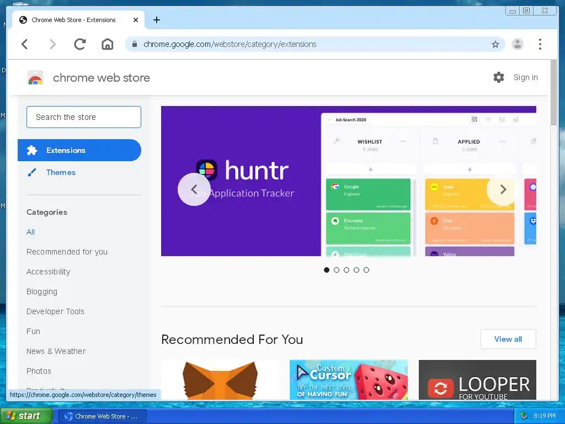Screen dimensions: 565x424
Task: Choose the Recommended for you category
Action: (x=67, y=252)
